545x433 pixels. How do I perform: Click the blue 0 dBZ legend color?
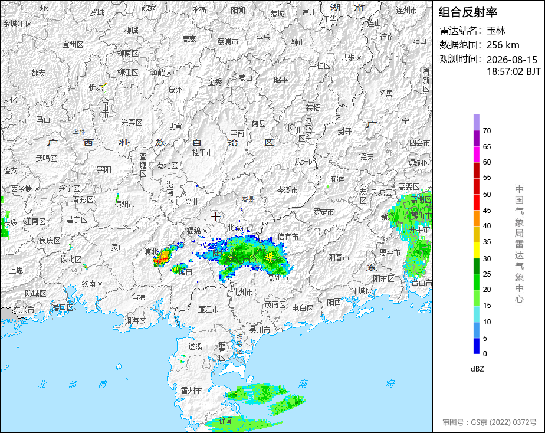click(476, 346)
